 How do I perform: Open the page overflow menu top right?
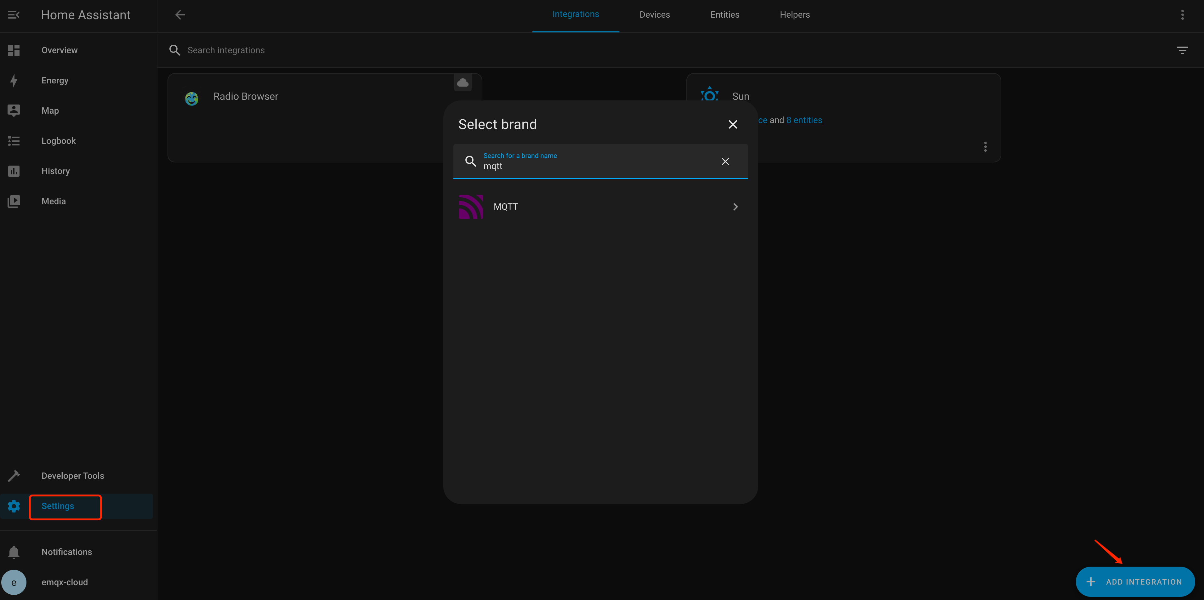(1183, 14)
